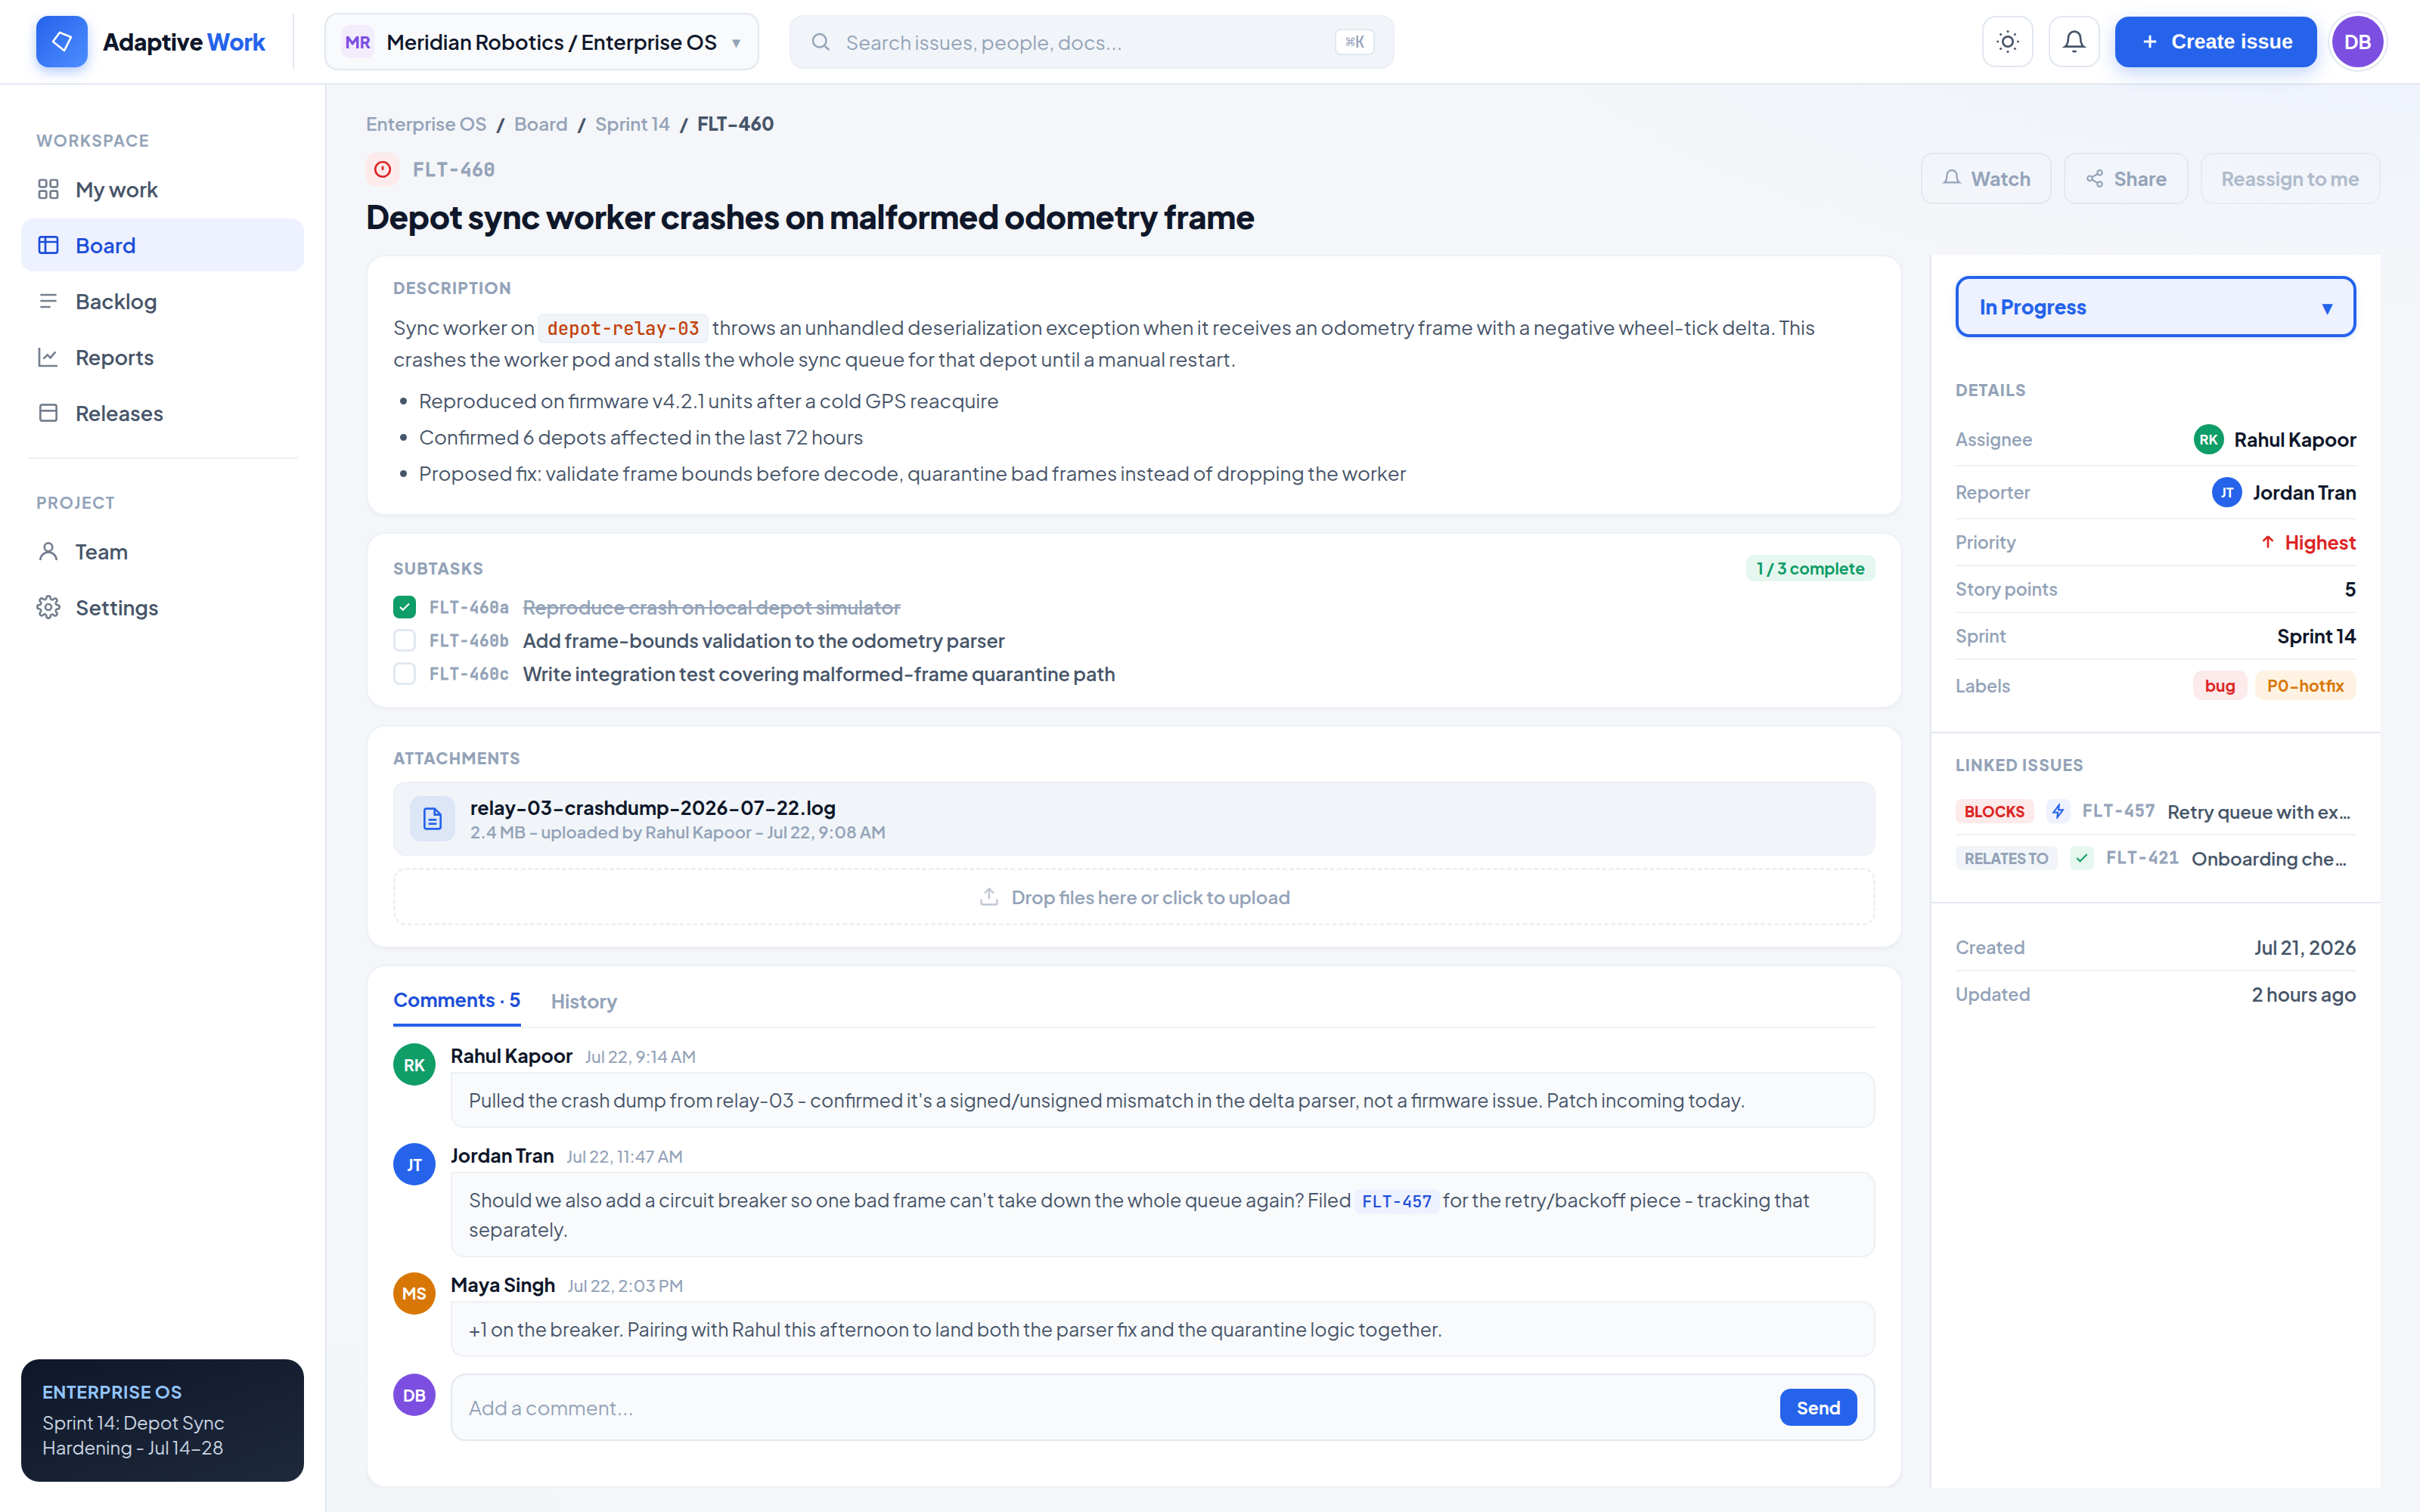Viewport: 2420px width, 1512px height.
Task: Open Releases in sidebar
Action: point(162,414)
